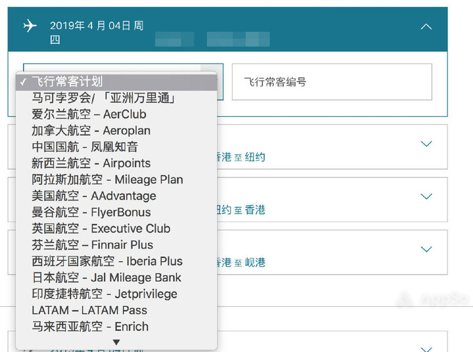Expand the 纽约至香港 flight section
The height and width of the screenshot is (352, 473).
pyautogui.click(x=426, y=197)
